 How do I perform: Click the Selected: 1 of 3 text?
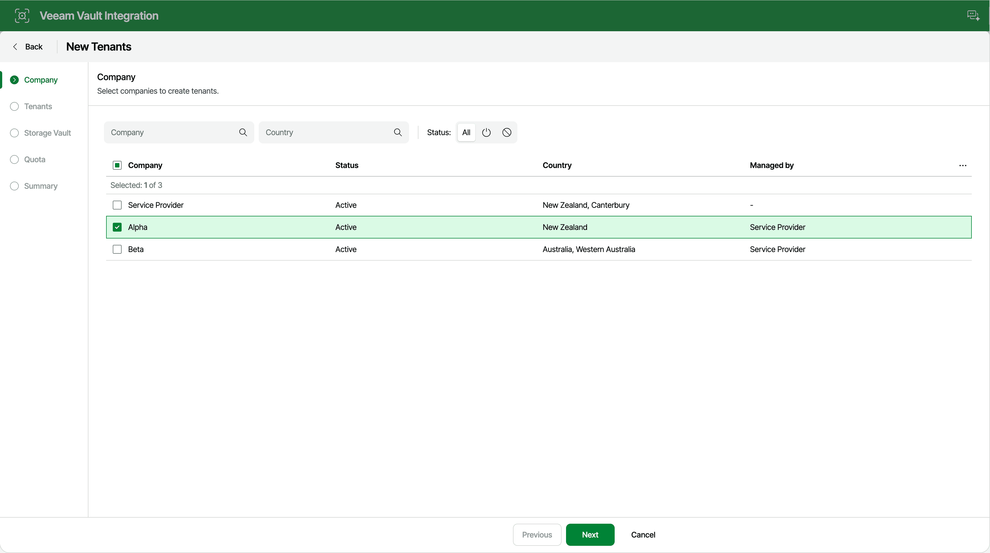point(136,185)
